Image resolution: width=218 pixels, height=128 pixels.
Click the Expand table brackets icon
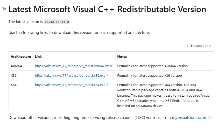[x=186, y=46]
